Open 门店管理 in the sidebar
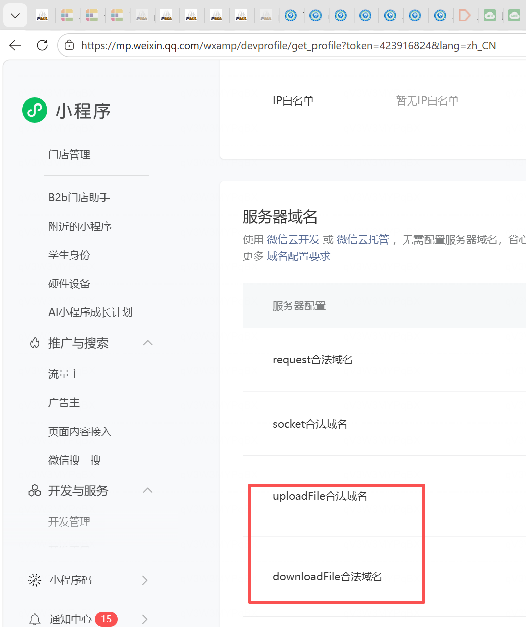This screenshot has width=526, height=627. point(69,155)
